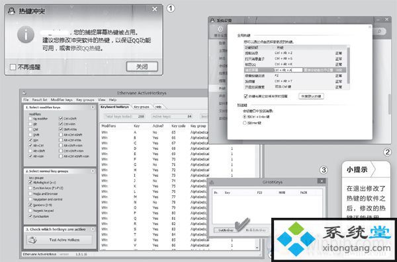Image resolution: width=397 pixels, height=262 pixels.
Task: Click the search magnifier icon in QQ settings
Action: tap(380, 31)
